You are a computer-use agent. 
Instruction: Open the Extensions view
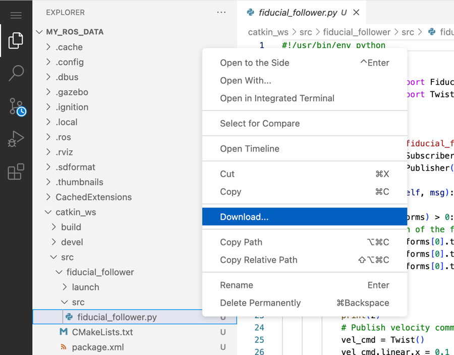point(16,172)
